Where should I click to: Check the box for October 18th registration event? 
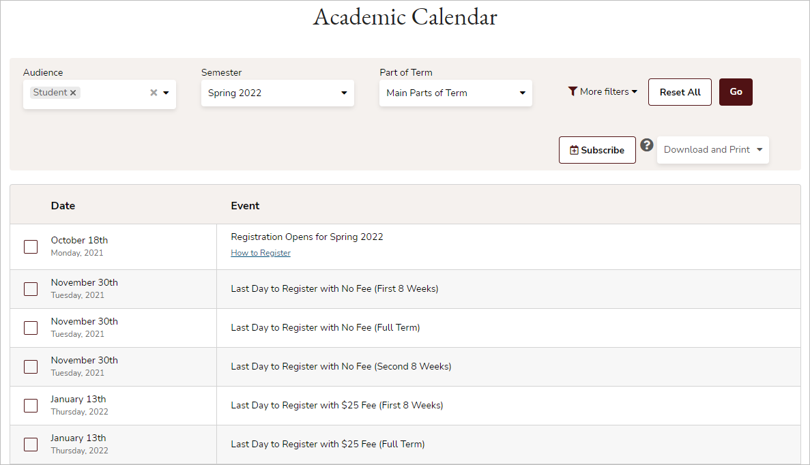[x=31, y=247]
